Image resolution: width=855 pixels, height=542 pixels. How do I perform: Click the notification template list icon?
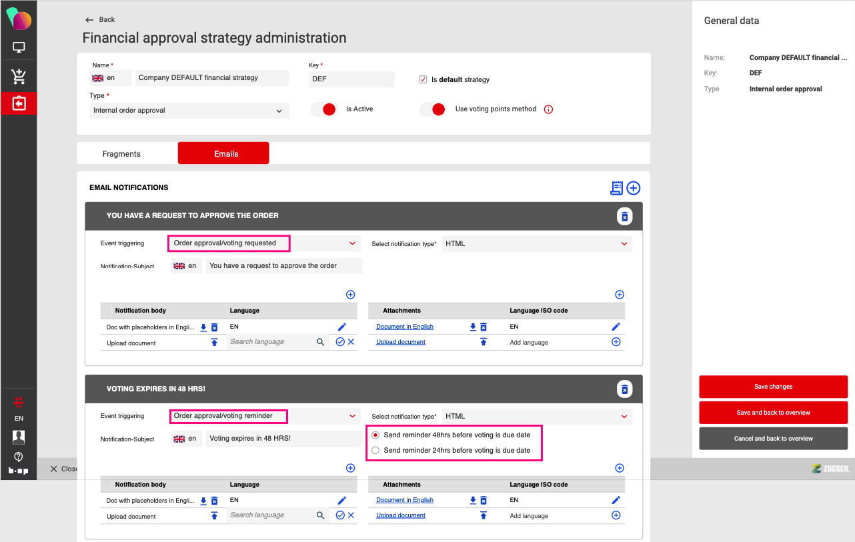(616, 188)
